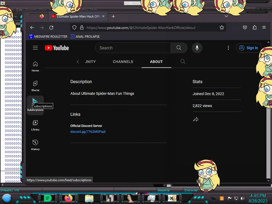Click HxD status bar Overwrite mode
The image size is (272, 204).
coord(191,190)
